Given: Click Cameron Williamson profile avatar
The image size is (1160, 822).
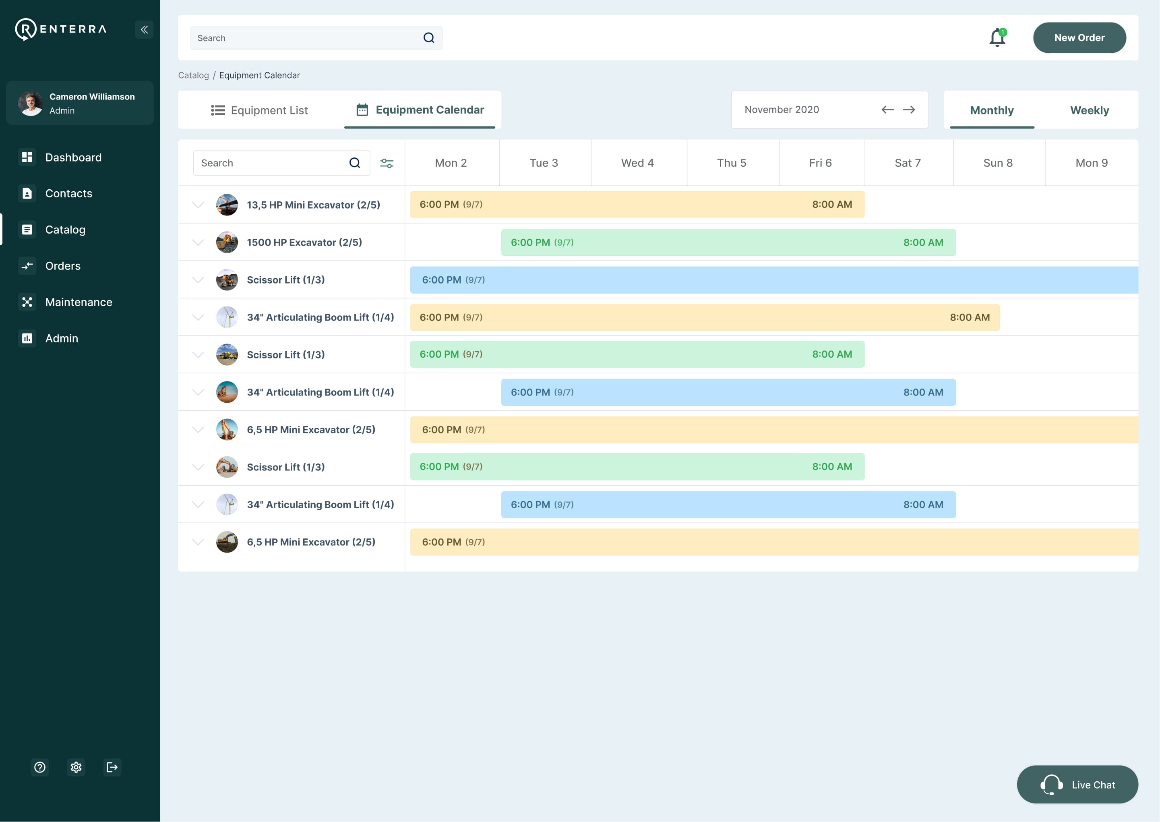Looking at the screenshot, I should [x=31, y=103].
